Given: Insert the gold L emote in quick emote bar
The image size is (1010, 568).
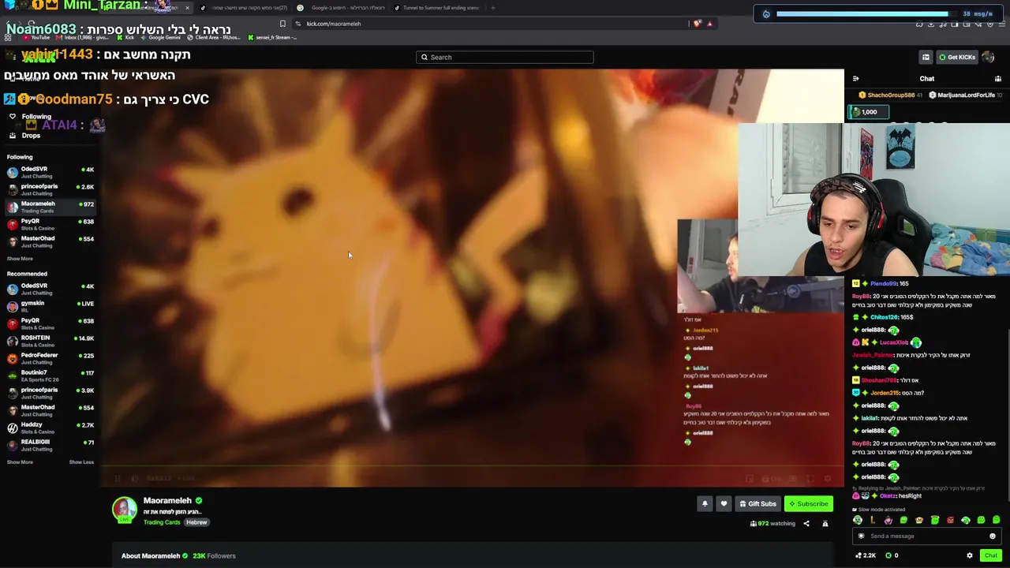Looking at the screenshot, I should 873,520.
